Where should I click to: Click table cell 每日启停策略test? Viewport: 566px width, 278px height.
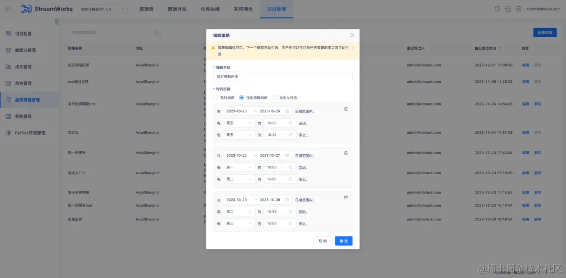click(x=82, y=104)
